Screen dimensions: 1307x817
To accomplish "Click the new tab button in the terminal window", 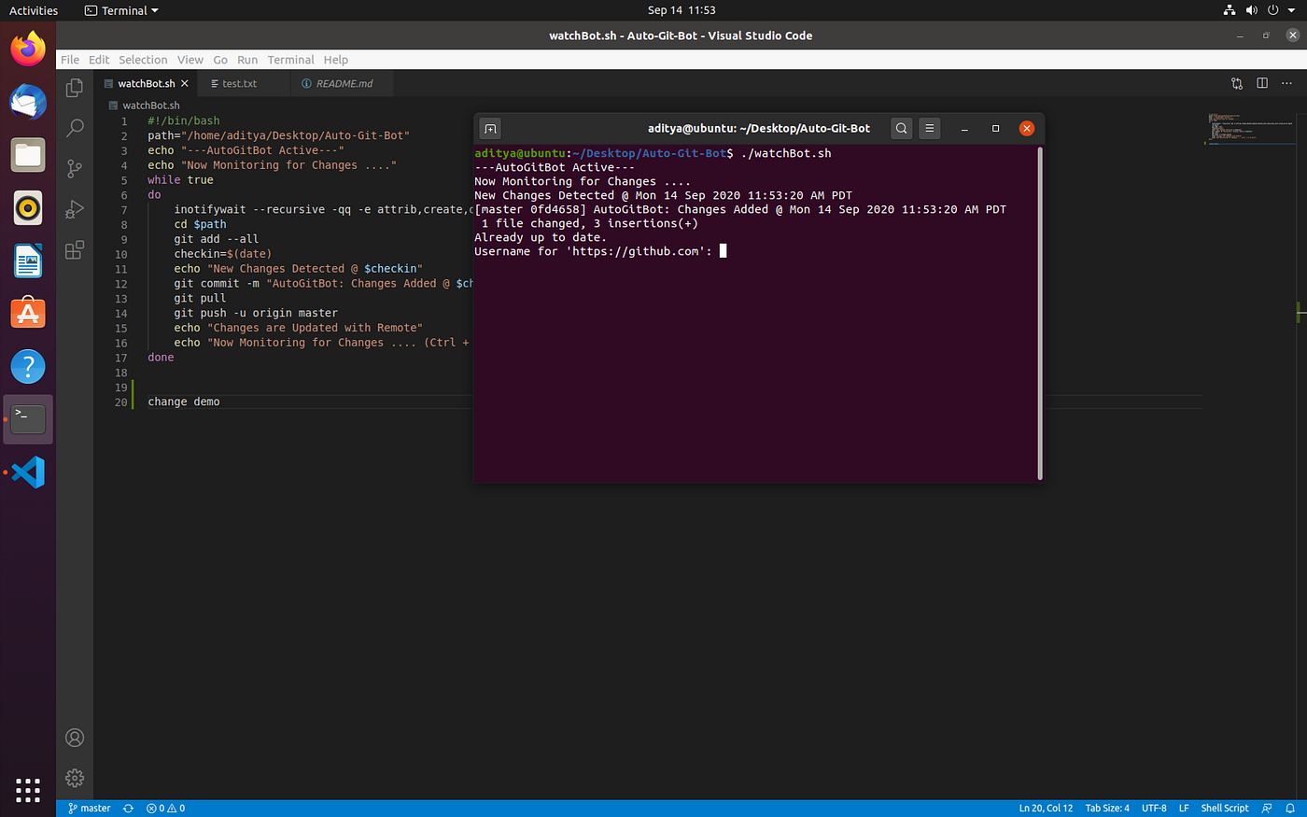I will pos(490,129).
